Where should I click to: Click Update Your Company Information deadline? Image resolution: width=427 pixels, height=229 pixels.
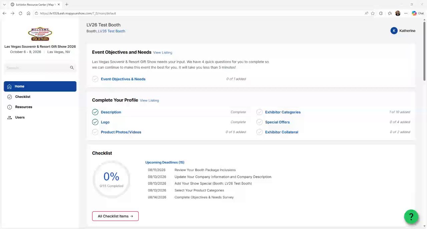(x=223, y=177)
